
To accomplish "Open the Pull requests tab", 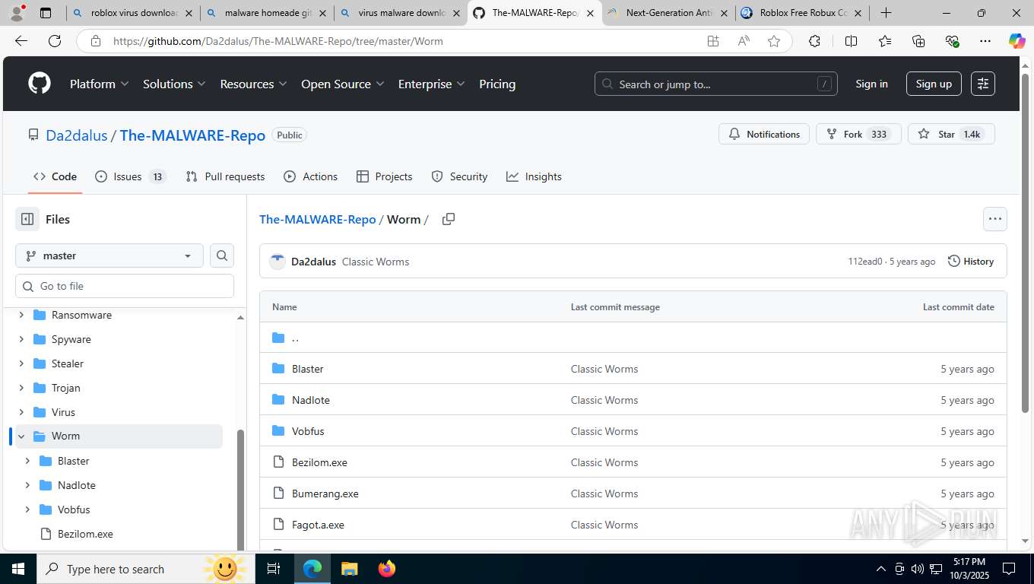I will (x=225, y=176).
